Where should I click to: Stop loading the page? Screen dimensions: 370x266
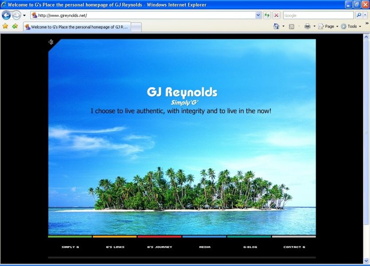click(x=276, y=15)
